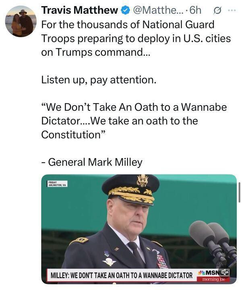Click the 'morning joe' show label
This screenshot has height=290, width=242.
tap(213, 279)
